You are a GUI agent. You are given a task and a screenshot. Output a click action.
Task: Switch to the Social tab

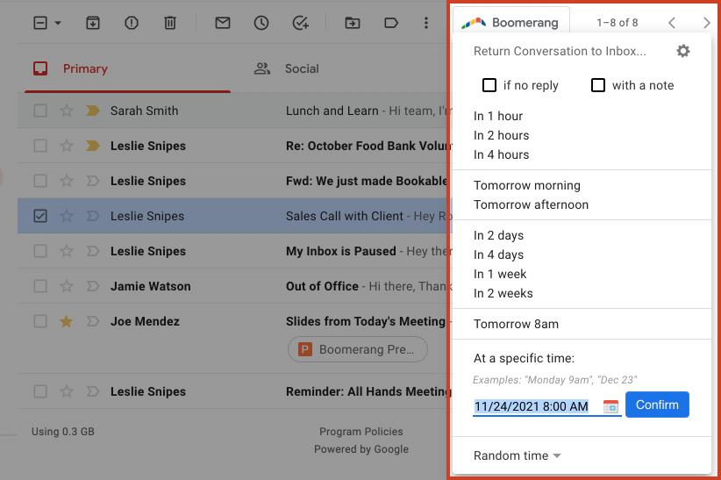tap(286, 68)
